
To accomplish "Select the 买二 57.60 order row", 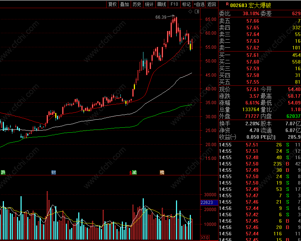I will pos(260,62).
